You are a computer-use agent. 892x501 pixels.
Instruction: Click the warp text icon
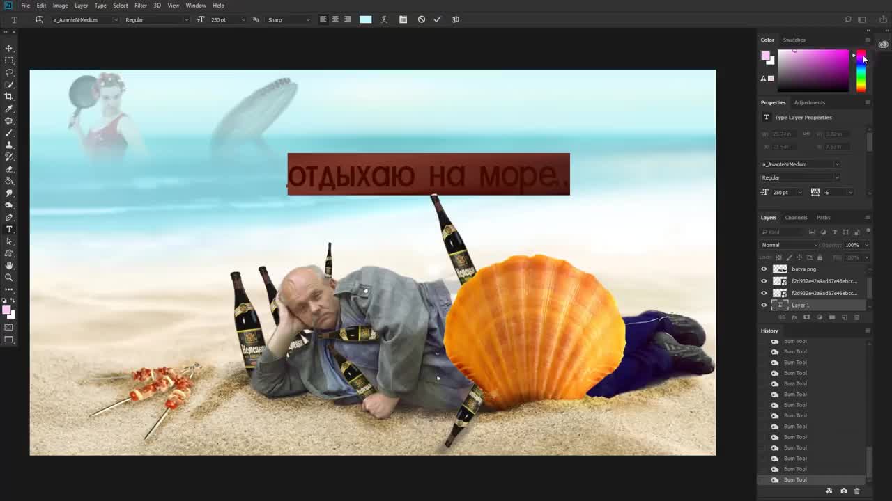coord(384,19)
